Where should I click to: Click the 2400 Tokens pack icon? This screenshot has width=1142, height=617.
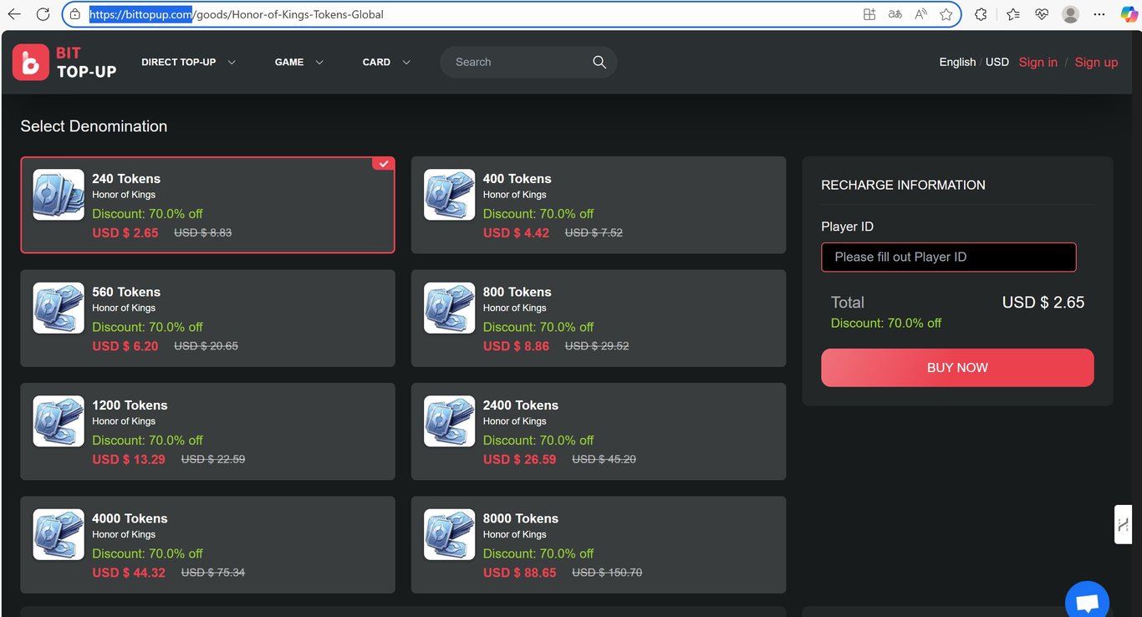(450, 421)
